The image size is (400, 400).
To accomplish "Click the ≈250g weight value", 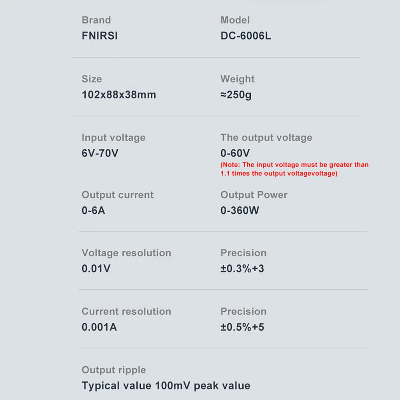I will coord(236,95).
